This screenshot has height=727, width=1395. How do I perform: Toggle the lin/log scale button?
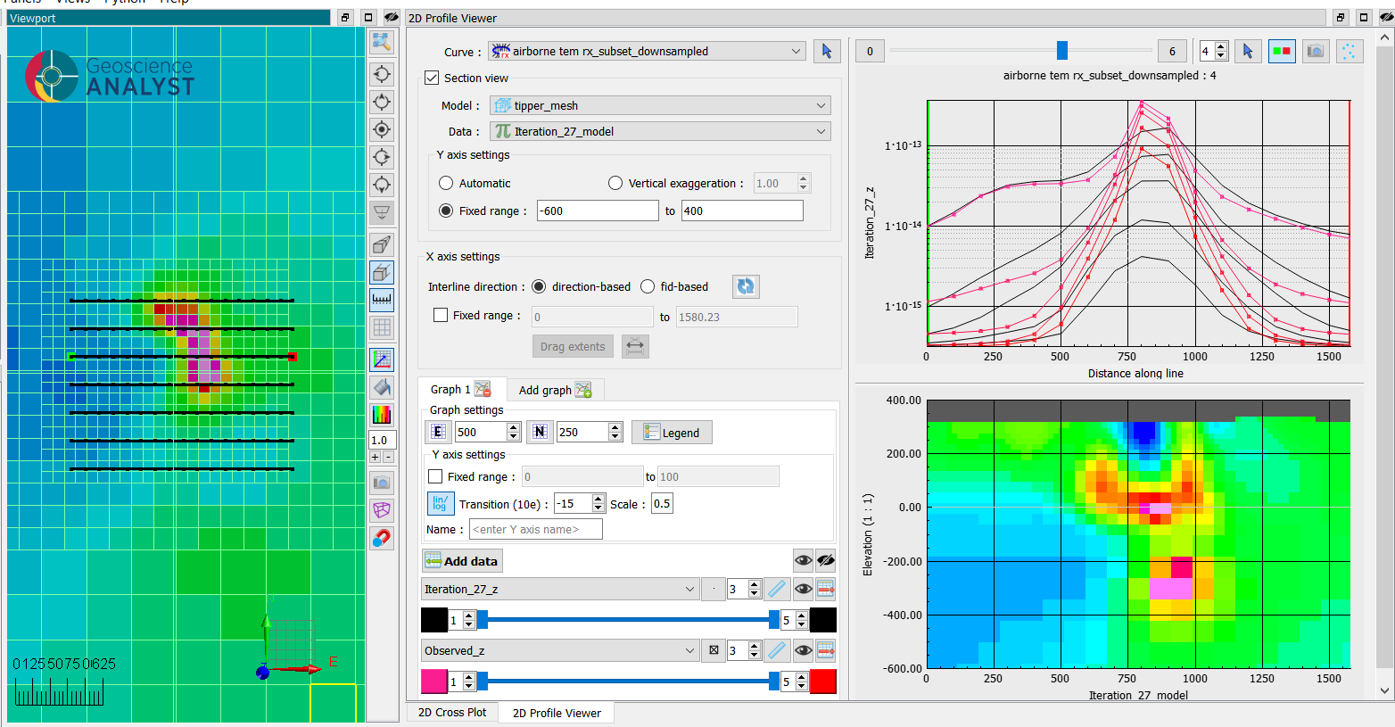[441, 504]
